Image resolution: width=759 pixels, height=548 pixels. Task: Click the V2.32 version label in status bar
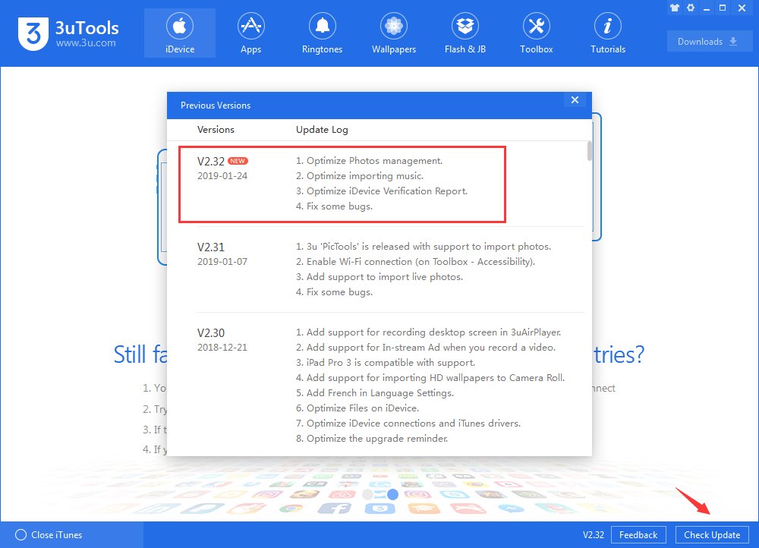coord(594,535)
